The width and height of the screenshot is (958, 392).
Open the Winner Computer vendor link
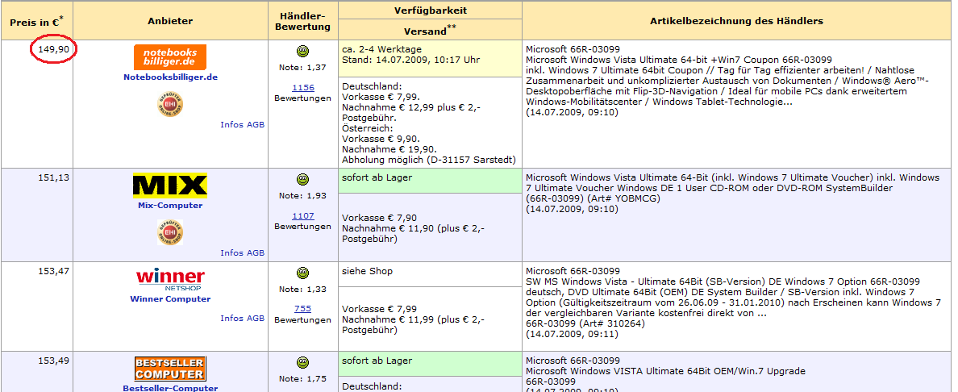170,299
